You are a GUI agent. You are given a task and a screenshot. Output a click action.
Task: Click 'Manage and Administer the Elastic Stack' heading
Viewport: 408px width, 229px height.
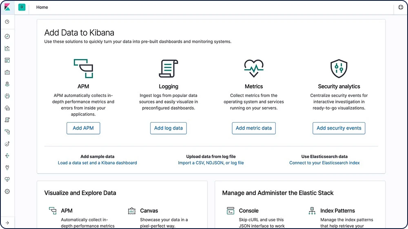tap(277, 193)
